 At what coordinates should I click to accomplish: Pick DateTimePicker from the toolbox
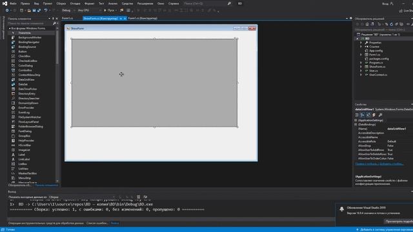pyautogui.click(x=28, y=89)
